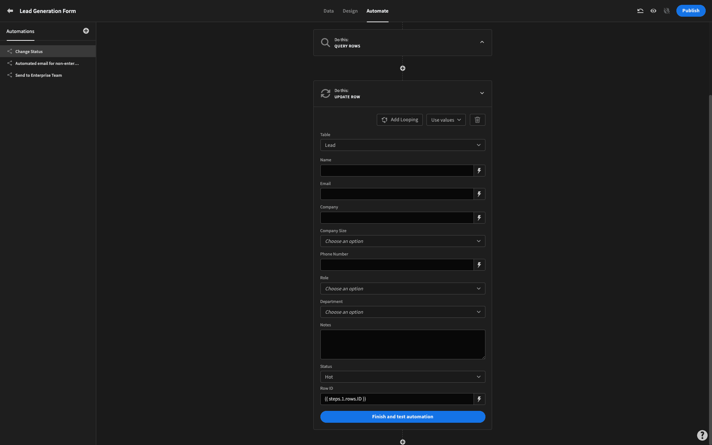Click the Row ID input field

coord(397,399)
